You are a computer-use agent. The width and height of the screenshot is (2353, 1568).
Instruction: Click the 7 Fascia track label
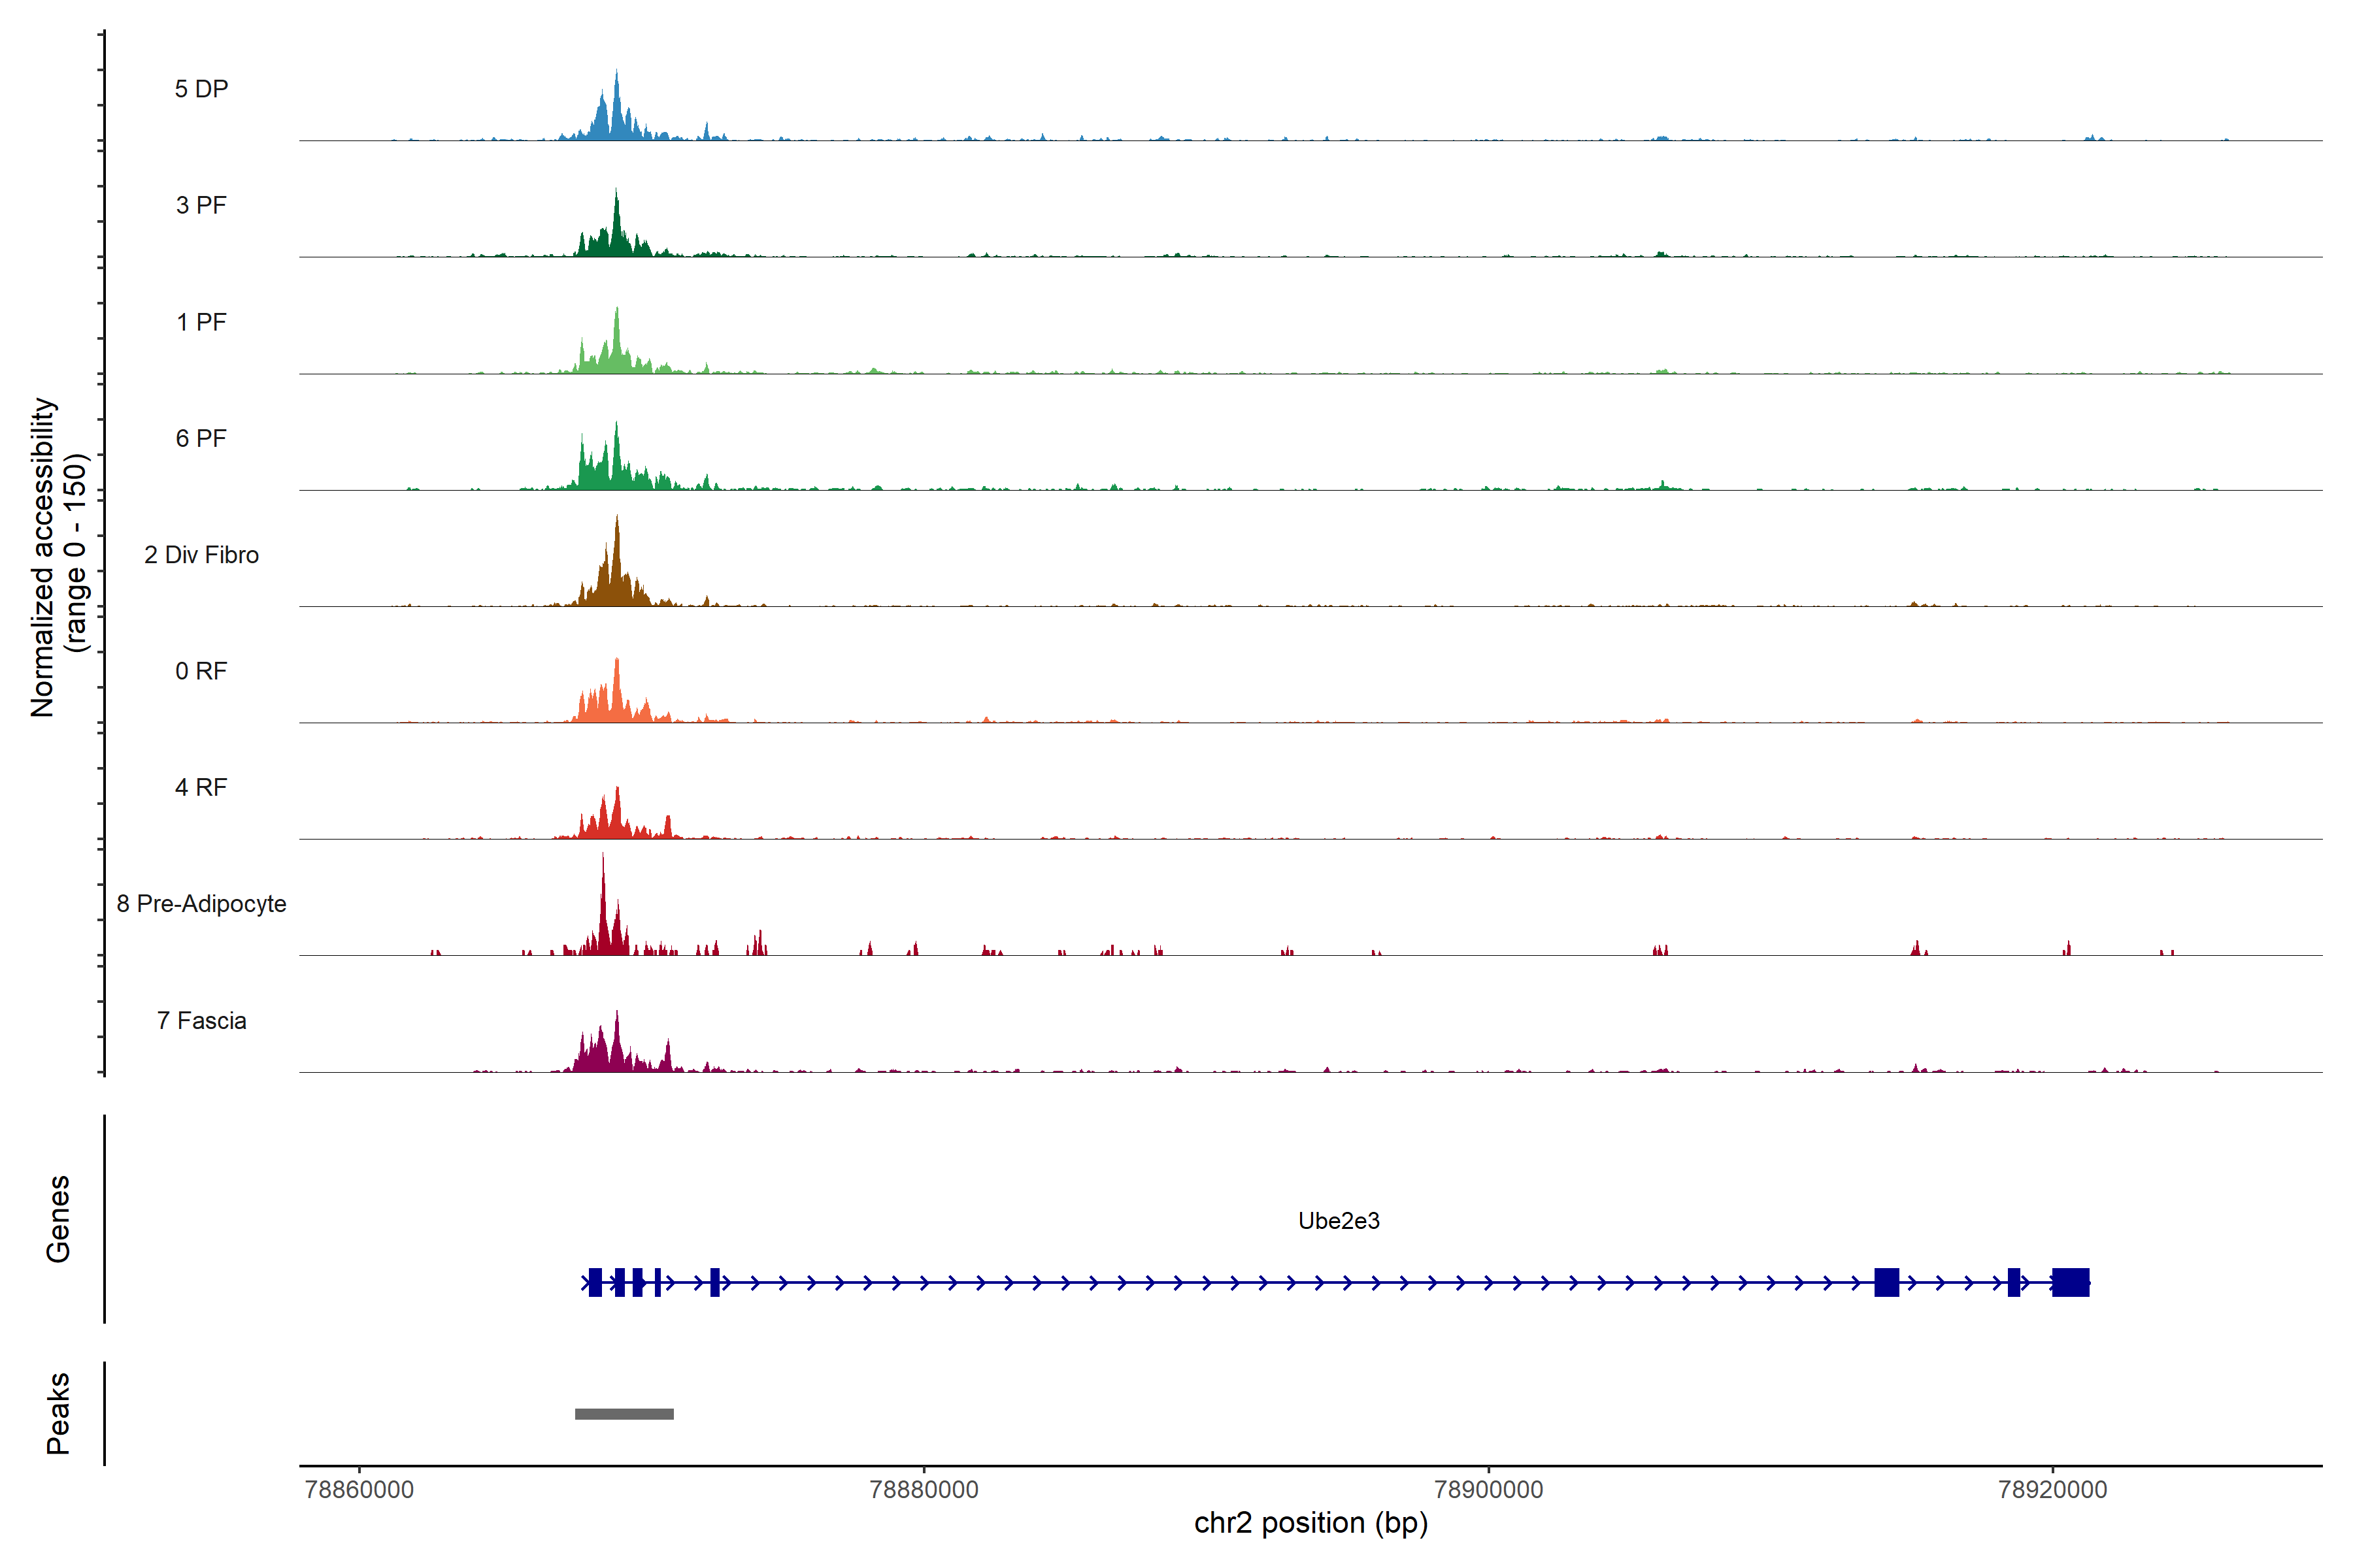tap(201, 1020)
